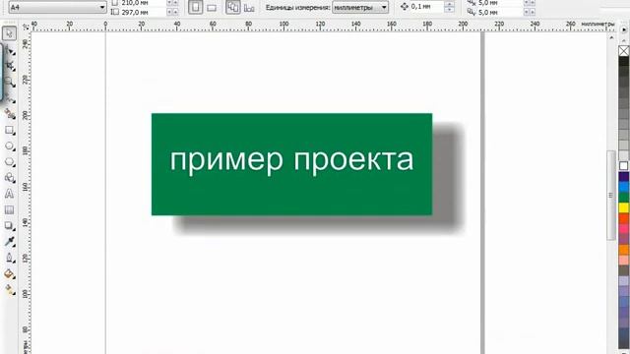Select the Pick tool in the toolbox
Viewport: 630px width, 354px height.
[x=9, y=33]
